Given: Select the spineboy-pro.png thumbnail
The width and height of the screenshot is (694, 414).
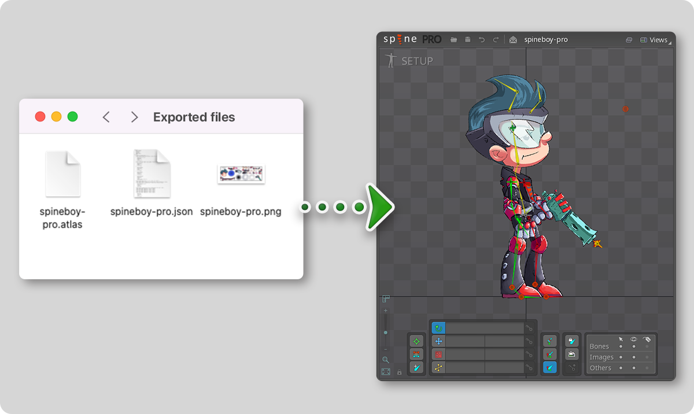Looking at the screenshot, I should click(x=241, y=173).
